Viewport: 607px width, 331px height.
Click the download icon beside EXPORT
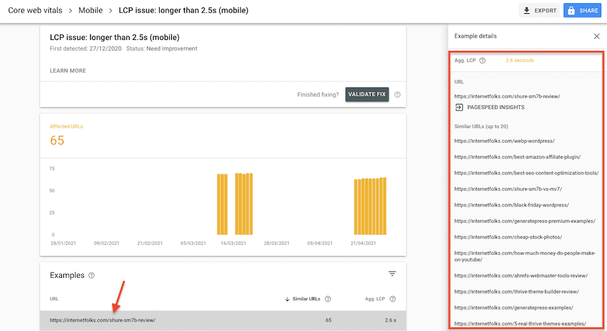click(526, 11)
